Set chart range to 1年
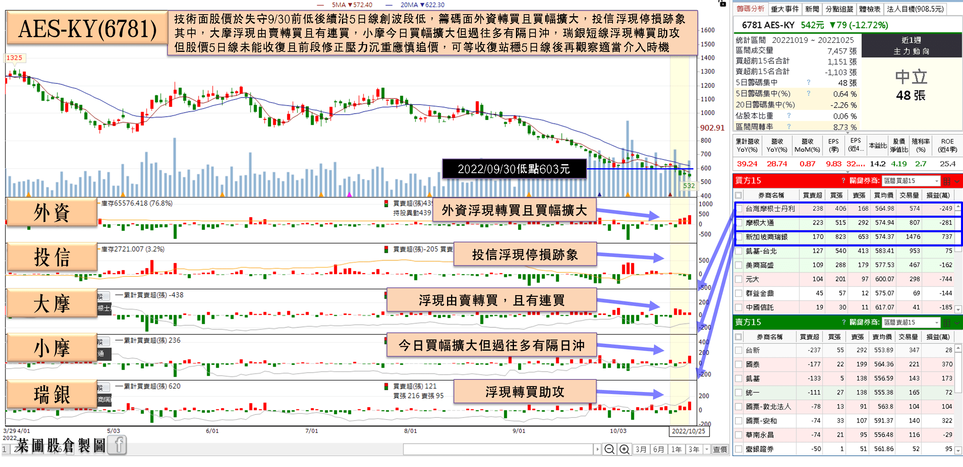Image resolution: width=963 pixels, height=467 pixels. pyautogui.click(x=677, y=449)
